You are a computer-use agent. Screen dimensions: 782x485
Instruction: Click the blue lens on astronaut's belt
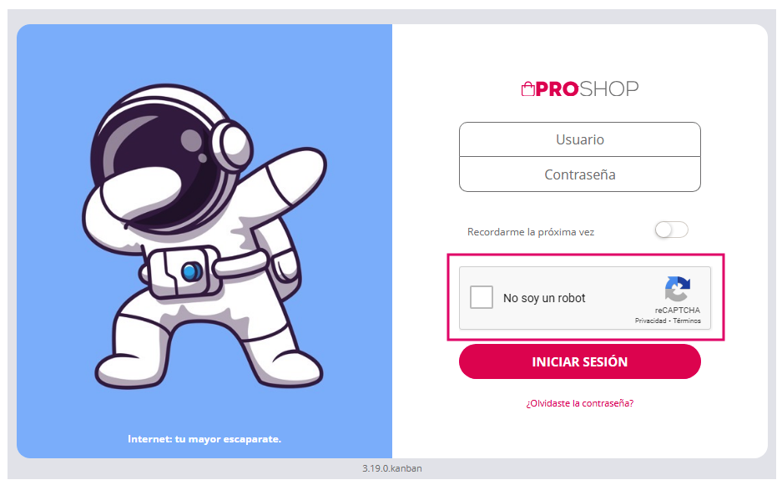(191, 272)
